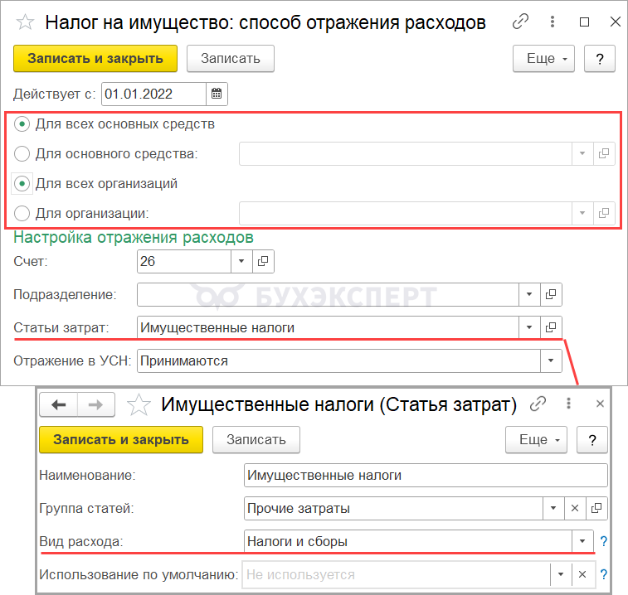Screen dimensions: 628x595
Task: Select Для основного средства option
Action: point(22,153)
